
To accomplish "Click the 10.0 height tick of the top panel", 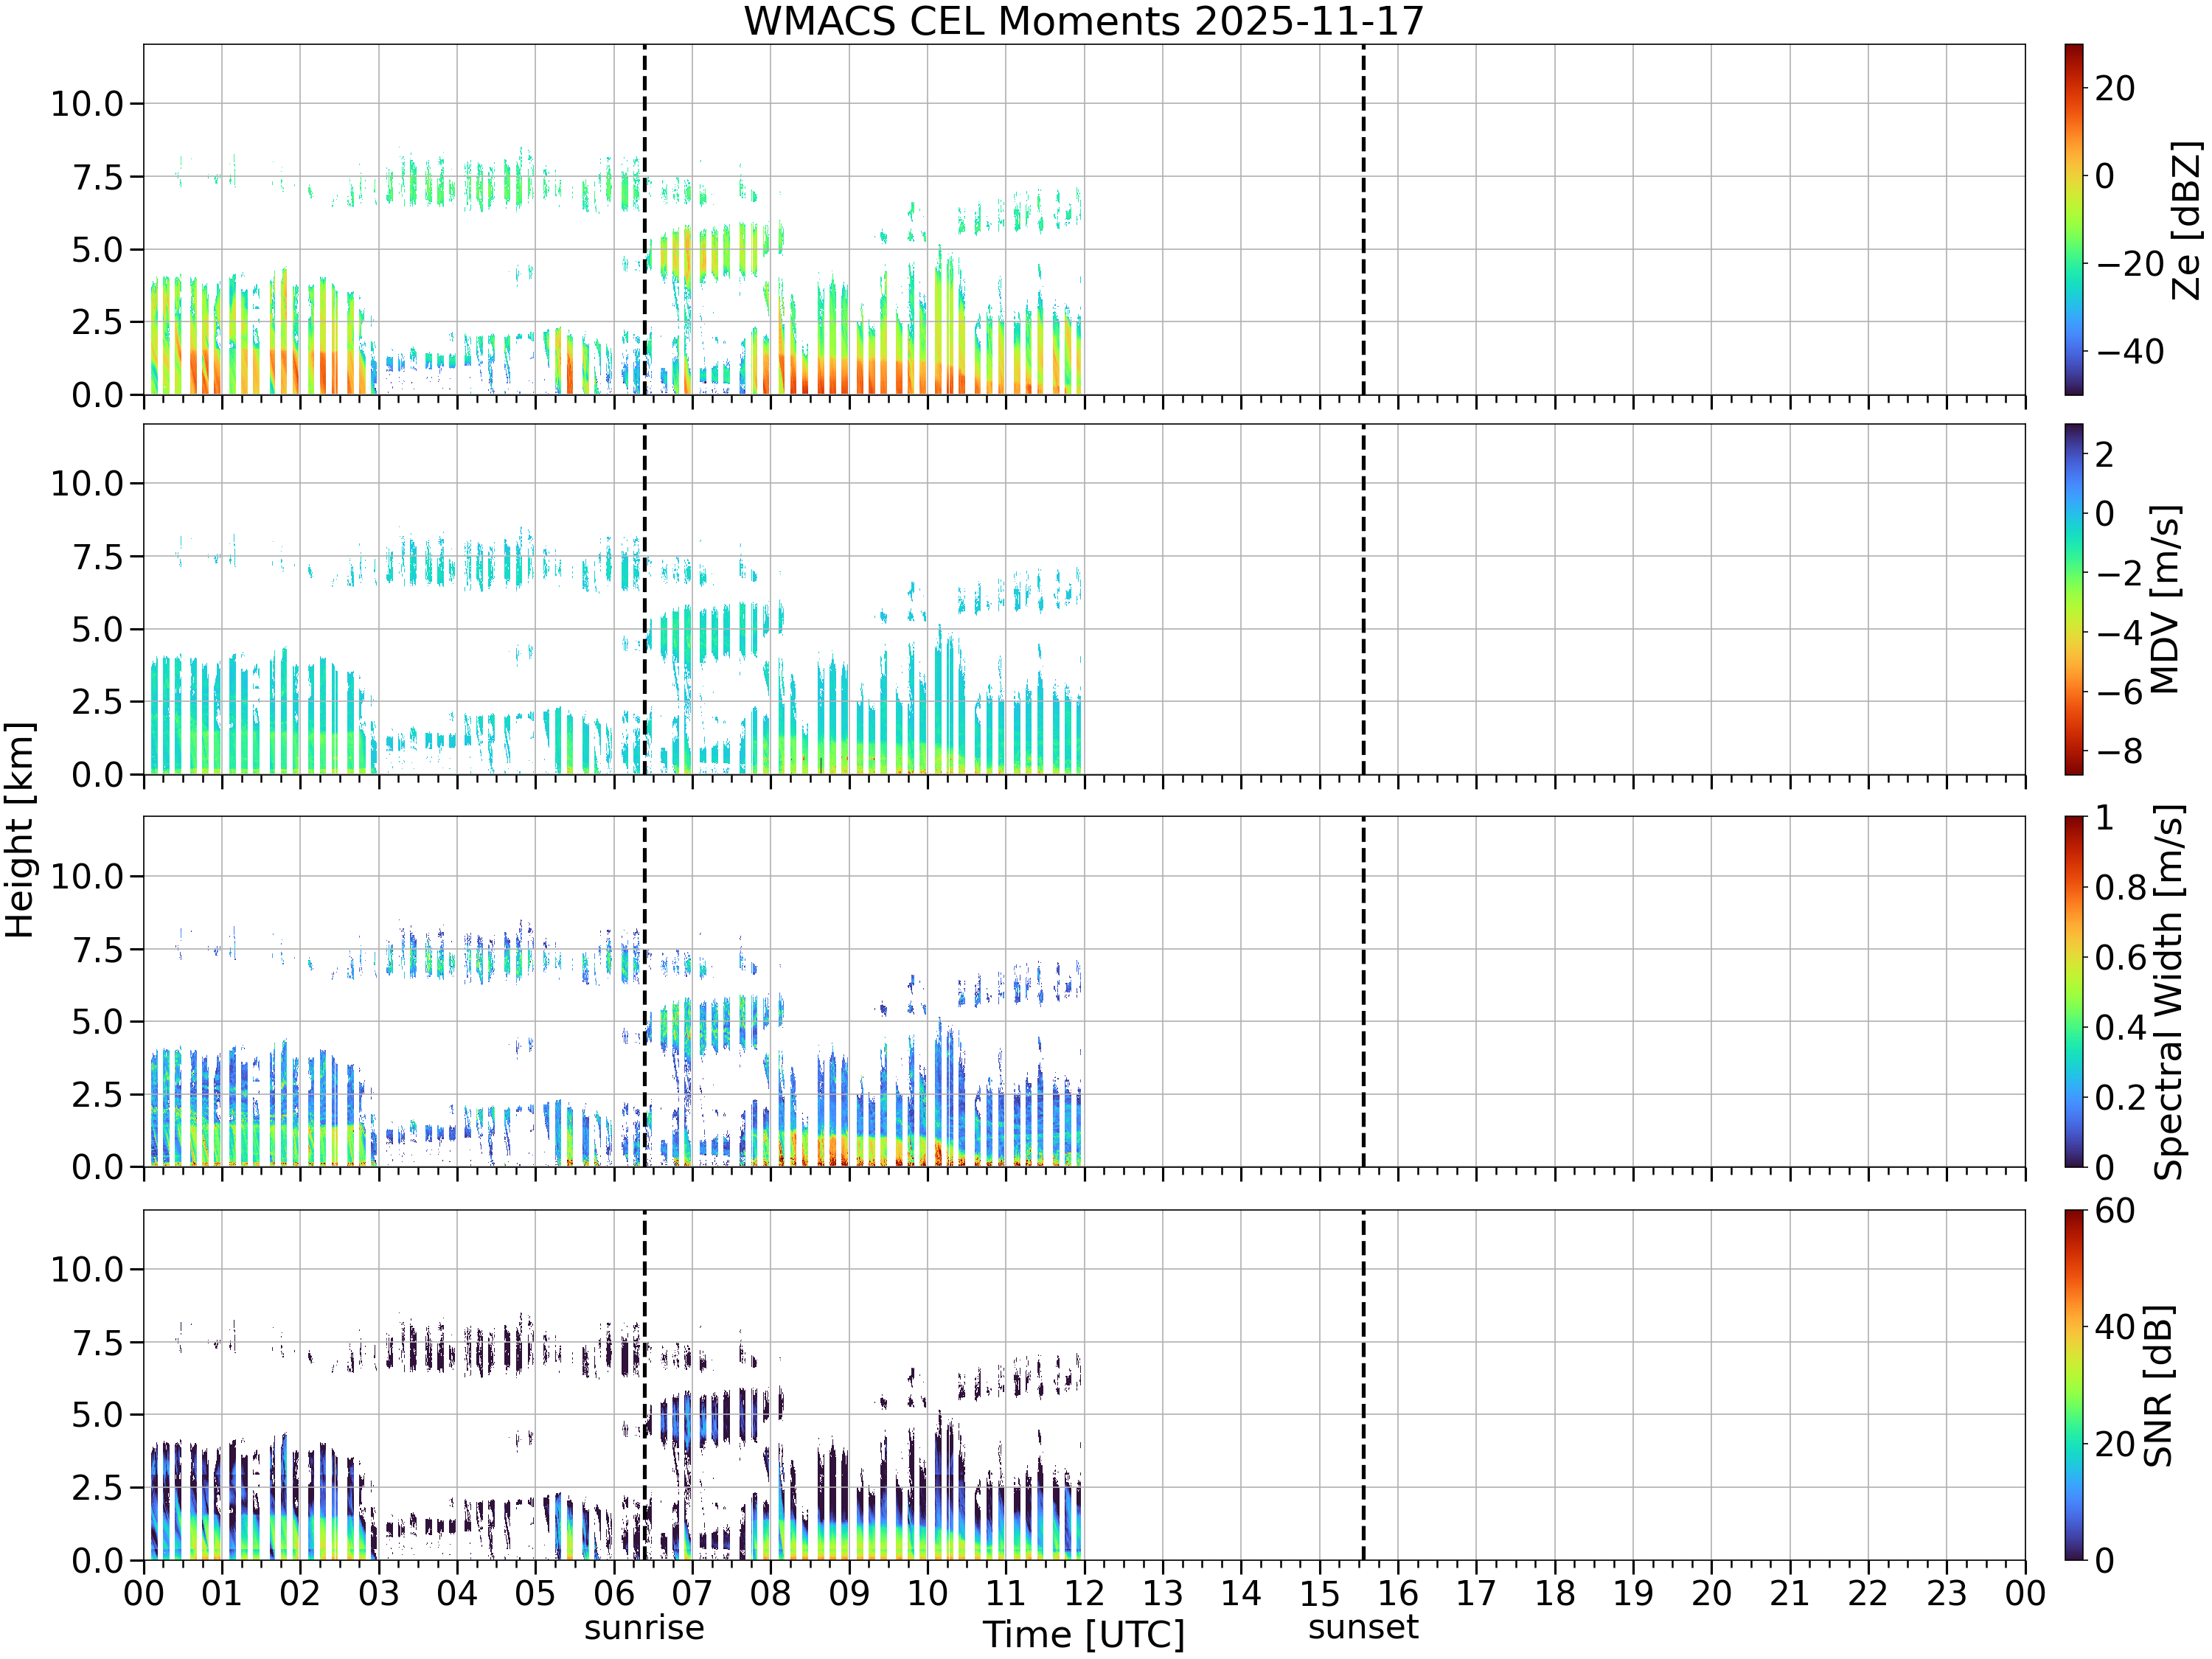I will pos(87,103).
